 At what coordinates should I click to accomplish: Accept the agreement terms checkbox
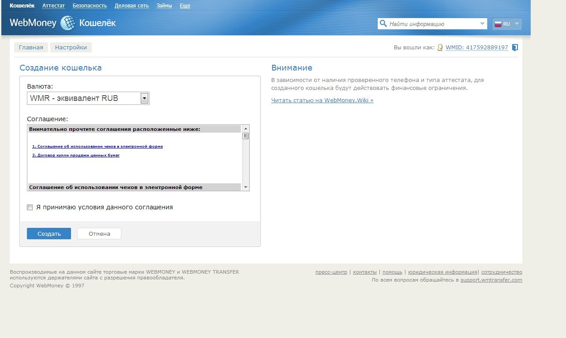[30, 207]
